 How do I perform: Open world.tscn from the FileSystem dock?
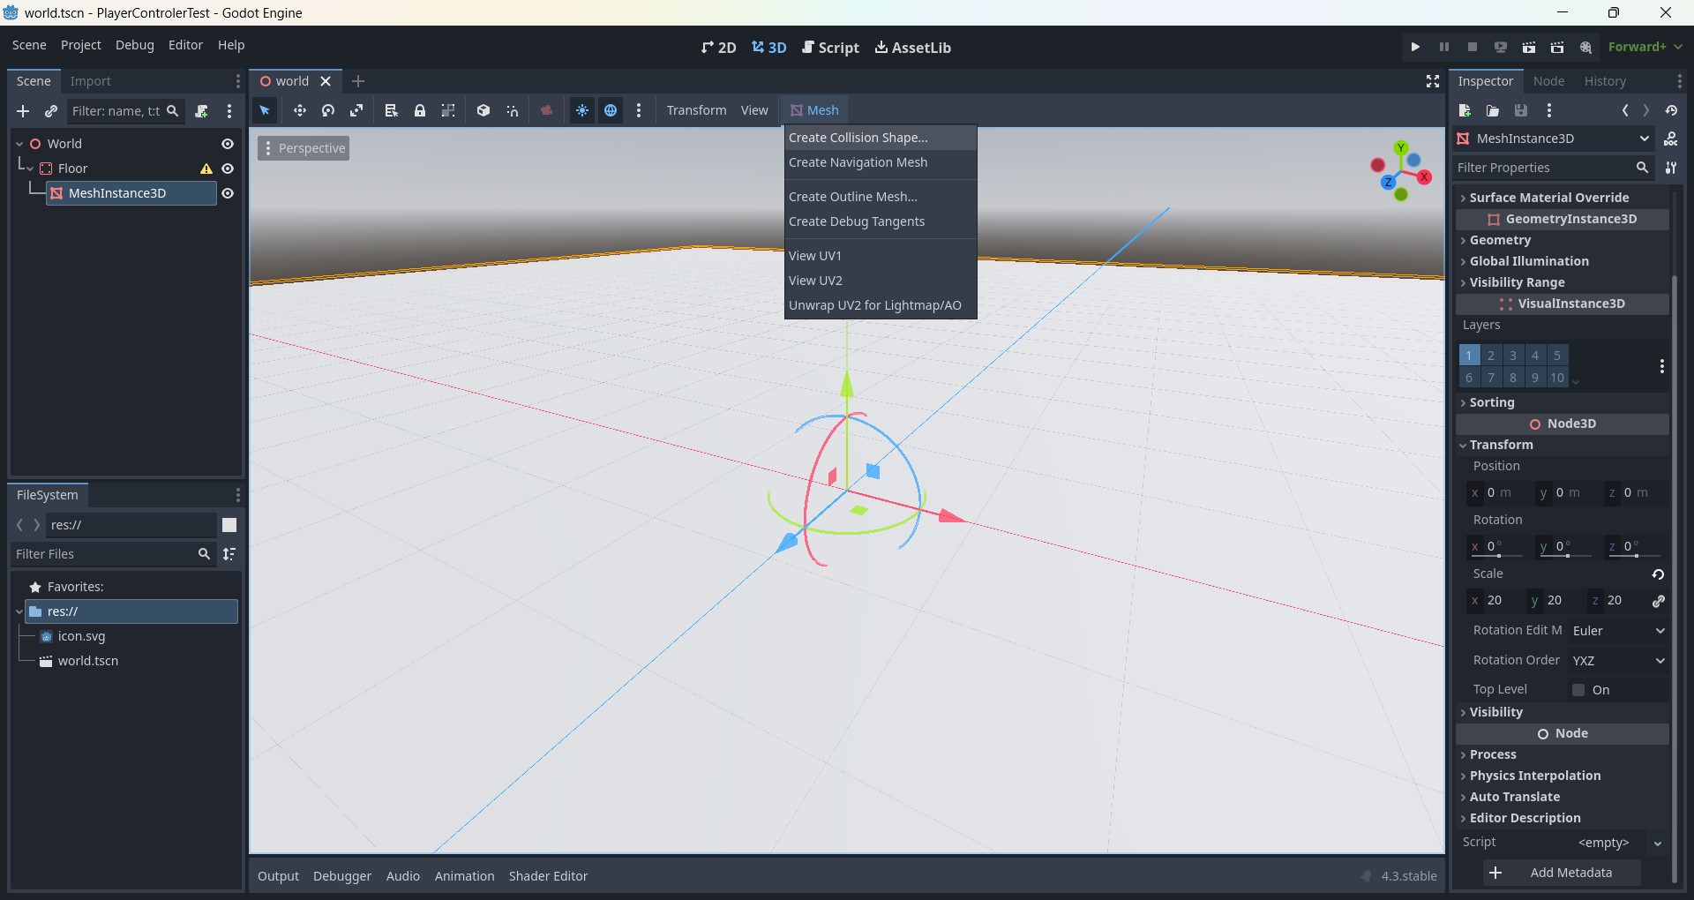point(87,661)
